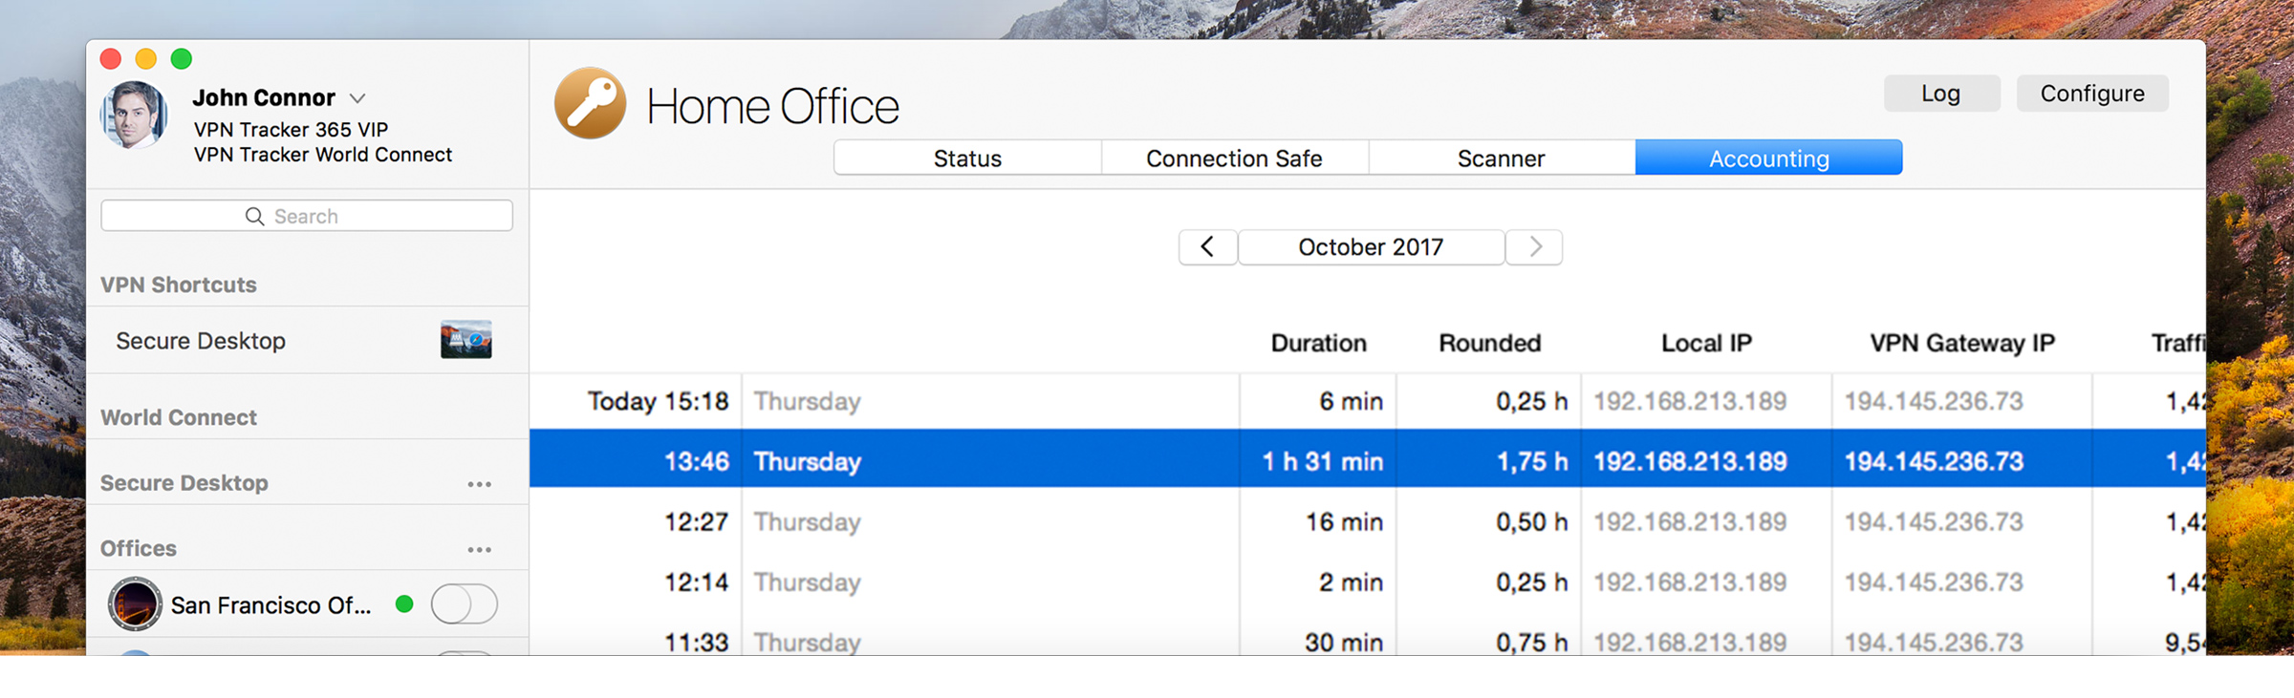The height and width of the screenshot is (698, 2294).
Task: Click the Home Office key icon
Action: 590,104
